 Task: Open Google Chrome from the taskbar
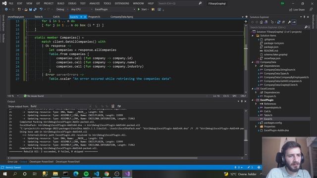[x=106, y=174]
